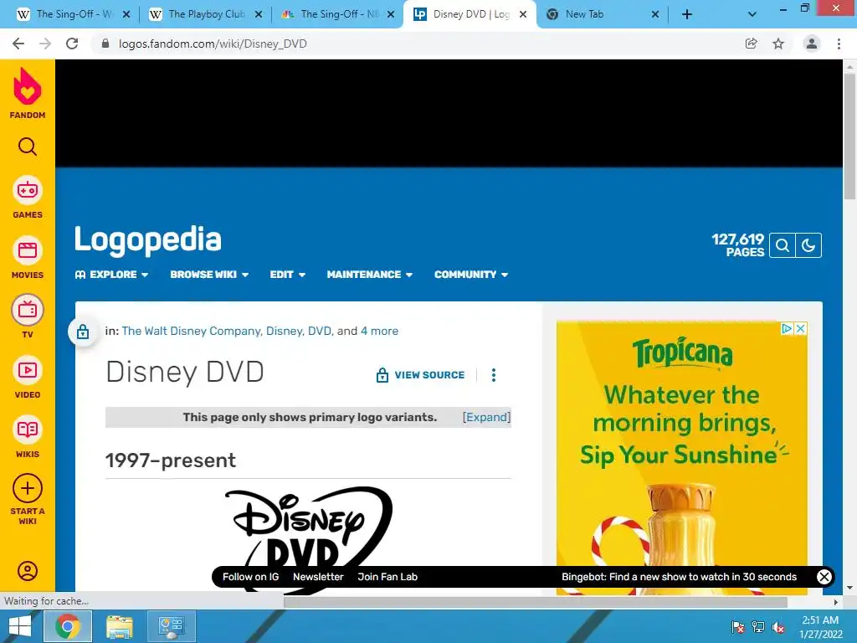857x643 pixels.
Task: Expand the Community menu
Action: point(471,275)
